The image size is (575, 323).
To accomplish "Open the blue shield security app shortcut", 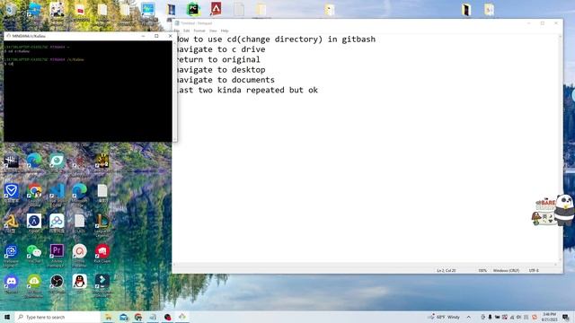I will [x=12, y=191].
